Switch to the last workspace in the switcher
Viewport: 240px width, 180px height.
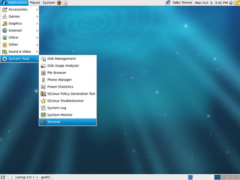coord(237,177)
